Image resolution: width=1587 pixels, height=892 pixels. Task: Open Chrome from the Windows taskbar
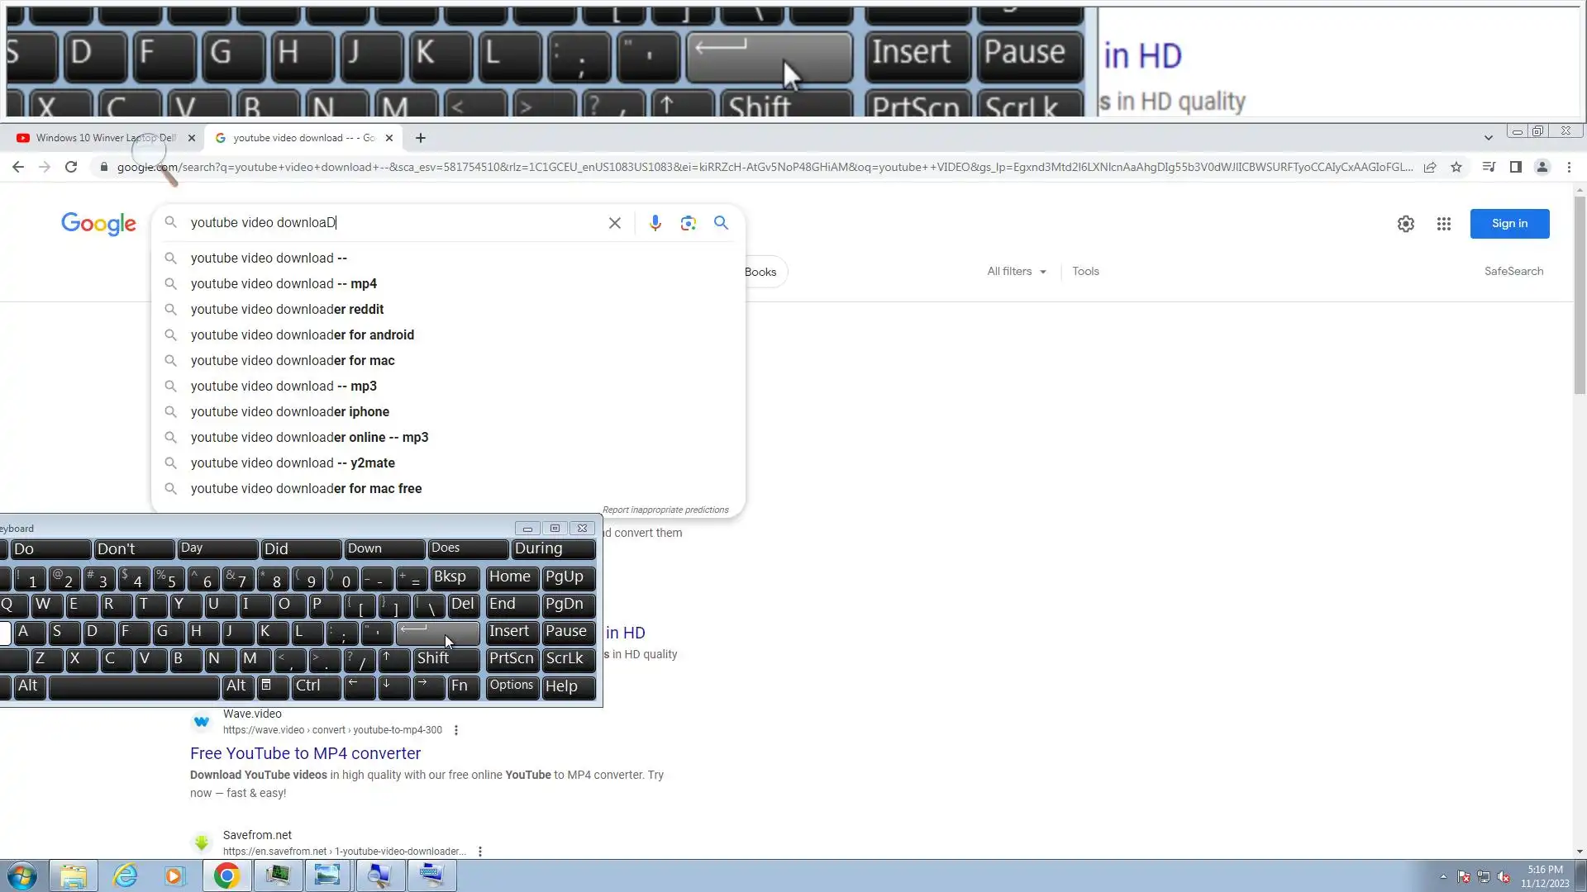pyautogui.click(x=226, y=875)
